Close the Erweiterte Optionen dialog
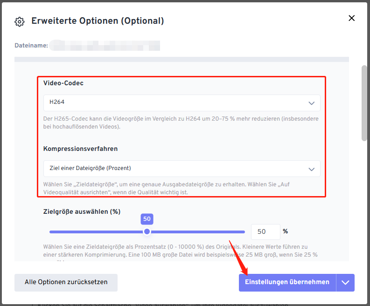The width and height of the screenshot is (370, 306). [x=352, y=18]
